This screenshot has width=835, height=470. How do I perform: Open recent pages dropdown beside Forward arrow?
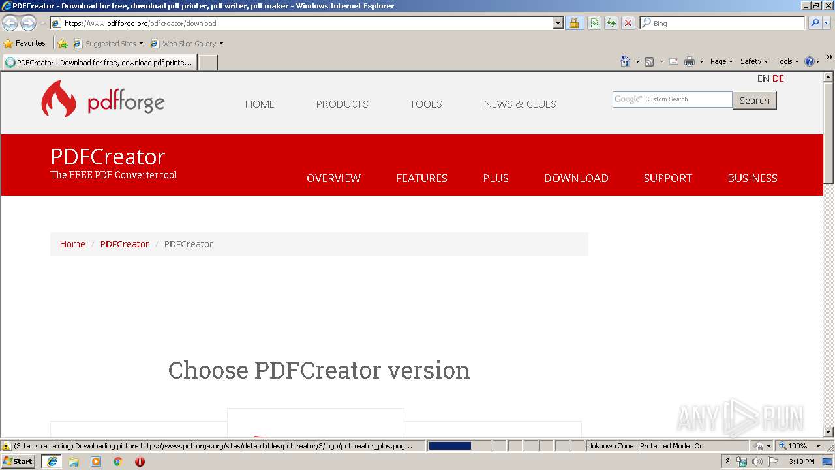[x=42, y=23]
